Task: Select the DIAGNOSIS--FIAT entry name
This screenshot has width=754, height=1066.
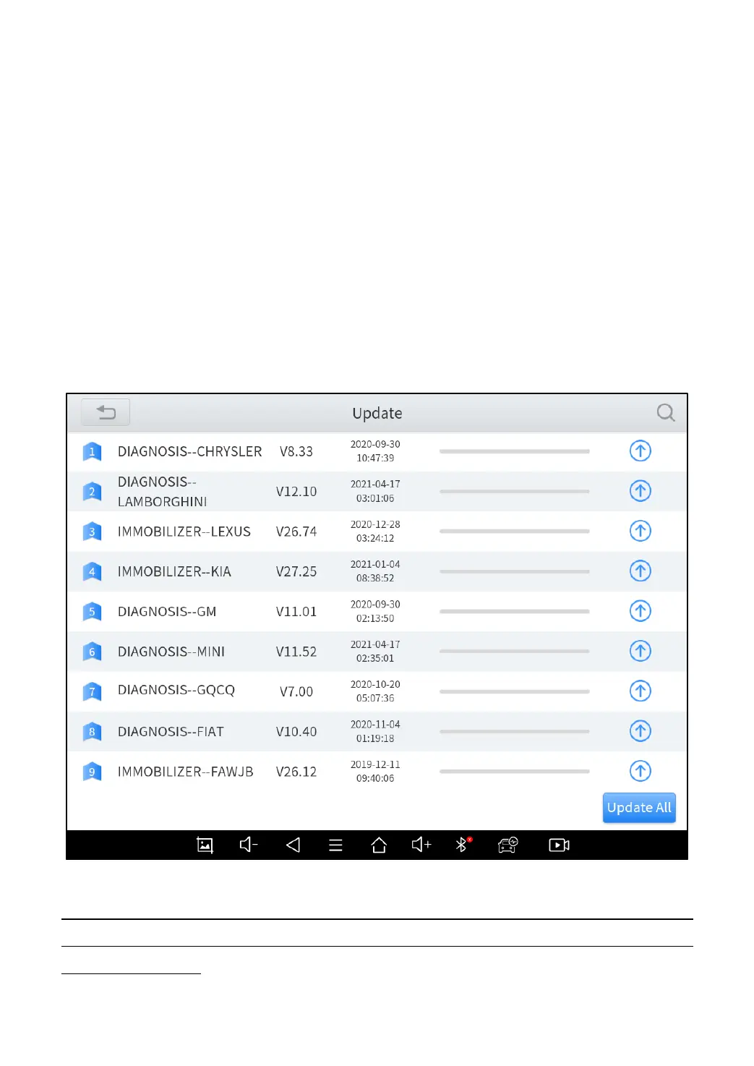Action: pos(171,732)
